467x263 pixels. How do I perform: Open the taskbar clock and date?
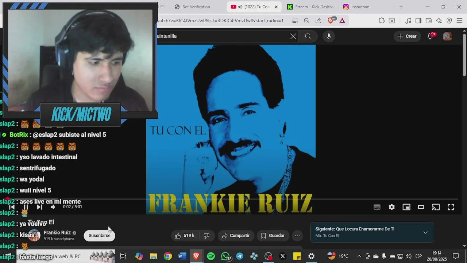(x=437, y=256)
